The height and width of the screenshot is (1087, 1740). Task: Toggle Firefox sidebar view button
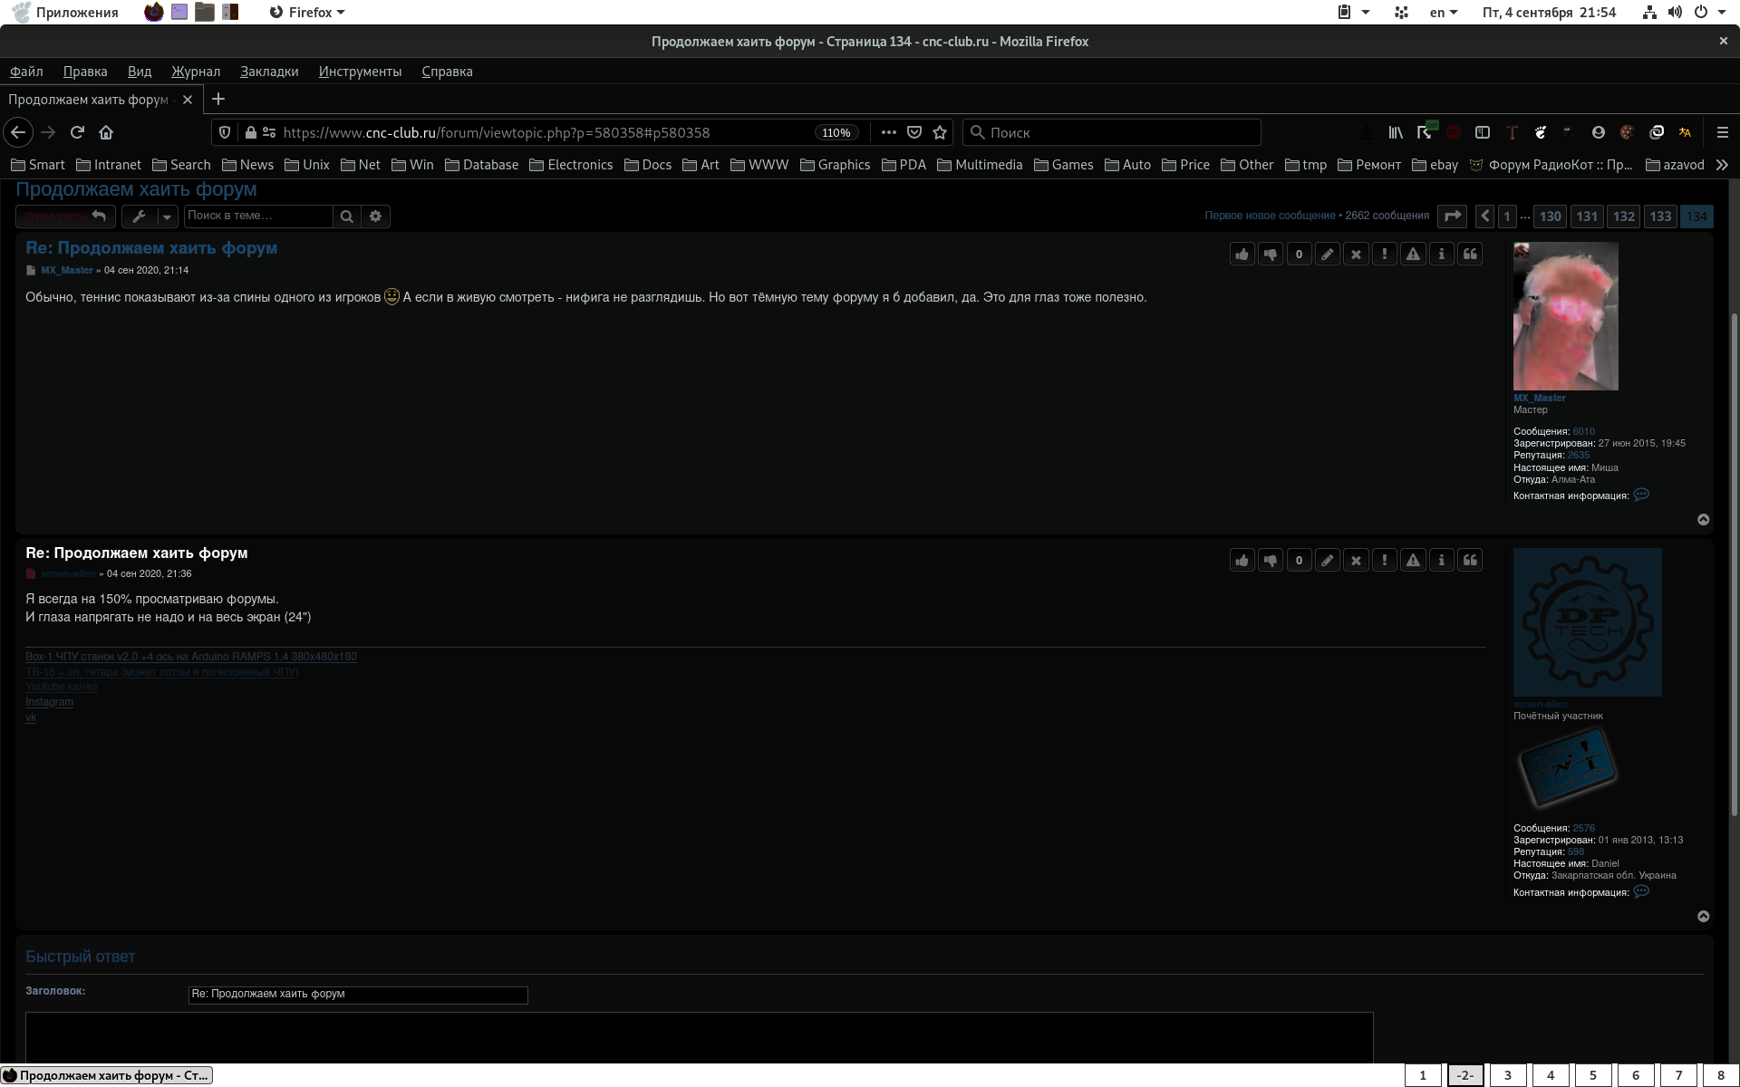point(1482,133)
